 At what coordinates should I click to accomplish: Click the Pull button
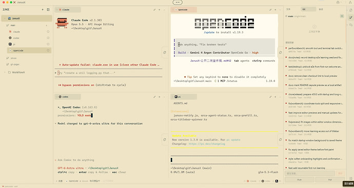click(330, 180)
